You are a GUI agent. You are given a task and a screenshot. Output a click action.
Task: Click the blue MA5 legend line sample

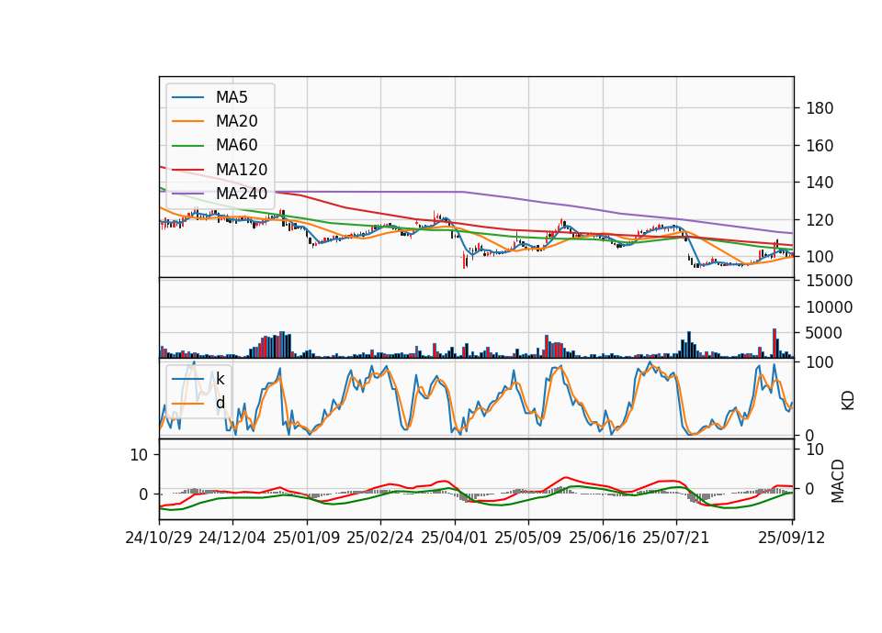[x=187, y=97]
